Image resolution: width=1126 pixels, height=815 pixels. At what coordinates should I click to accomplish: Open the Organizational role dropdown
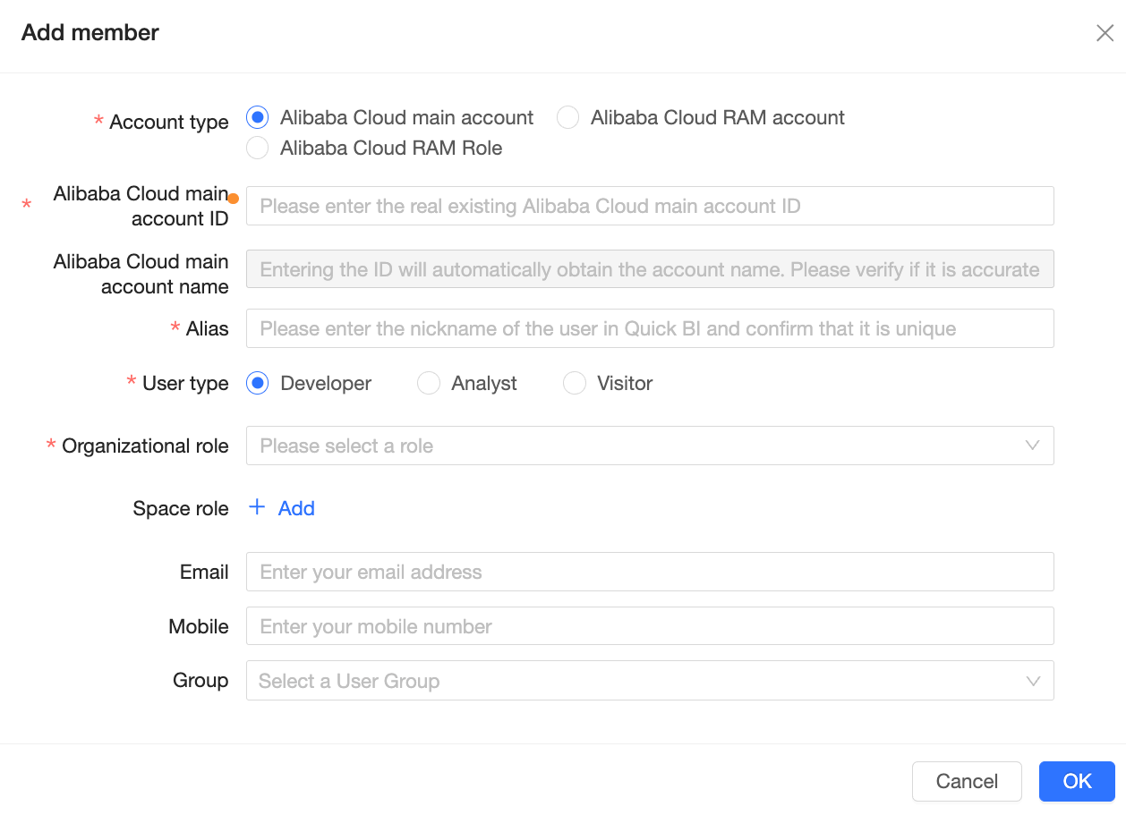click(x=627, y=446)
